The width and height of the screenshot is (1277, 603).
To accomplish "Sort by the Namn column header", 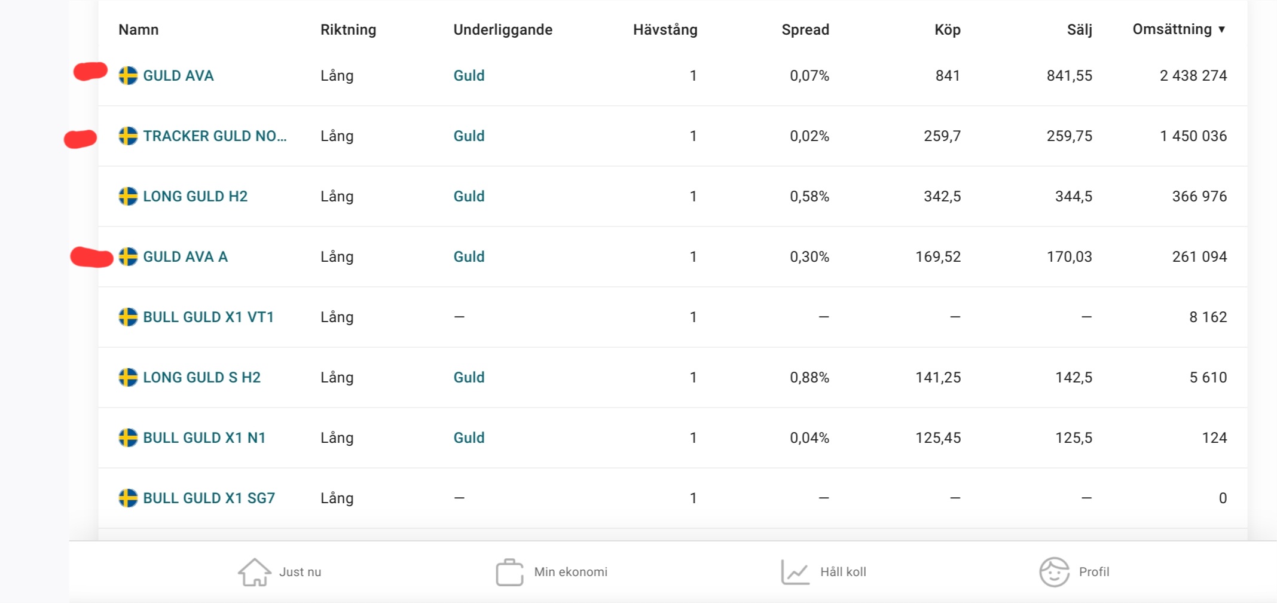I will (x=138, y=30).
